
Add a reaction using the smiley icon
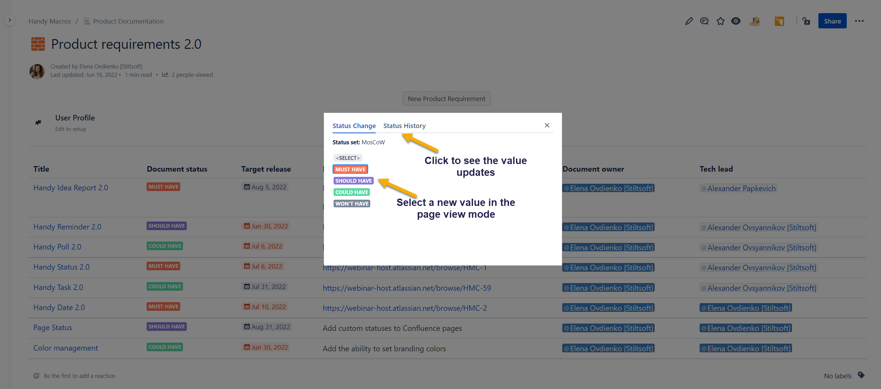36,376
